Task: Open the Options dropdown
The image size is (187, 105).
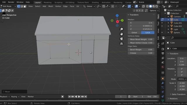Action: tap(154, 10)
